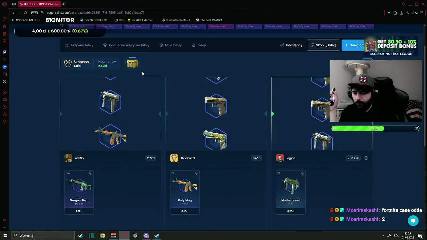Open browser search in tabs magnifier
Screen dimensions: 427x240
coord(404,4)
